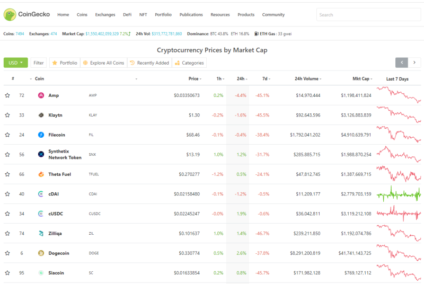Favorite Klaytn with its star icon
This screenshot has width=424, height=284.
[x=7, y=115]
